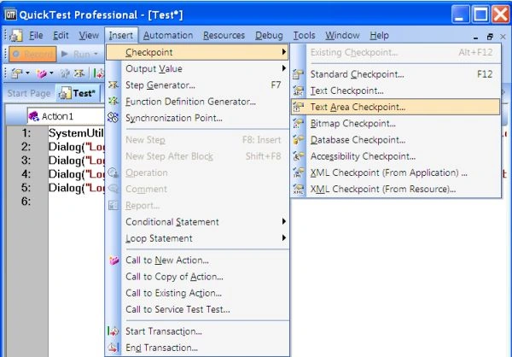Expand the Conditional Statement submenu

(197, 222)
